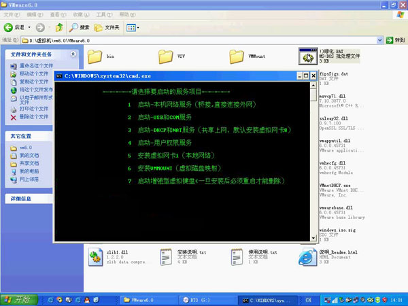Select the 安装说明.txt text file
This screenshot has width=408, height=306.
pos(167,257)
